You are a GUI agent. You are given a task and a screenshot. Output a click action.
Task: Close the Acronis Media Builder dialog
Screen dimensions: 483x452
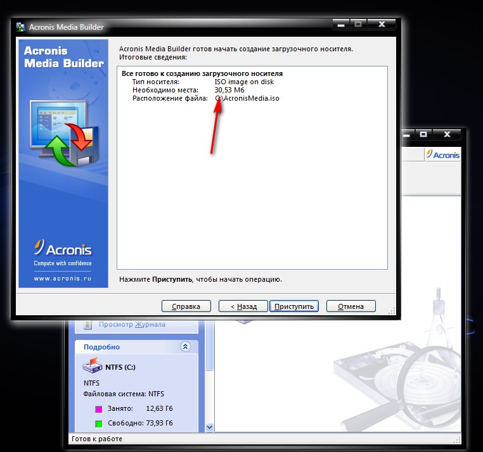pos(382,25)
